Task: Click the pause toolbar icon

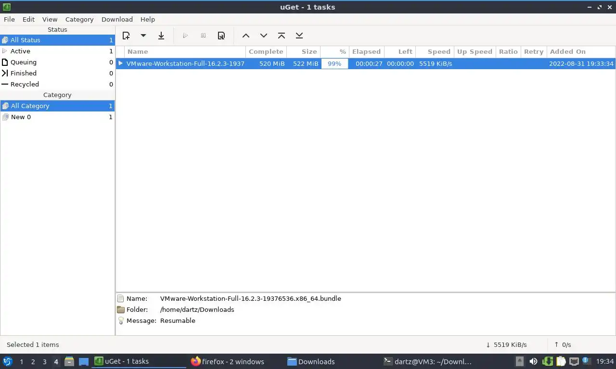Action: point(203,36)
